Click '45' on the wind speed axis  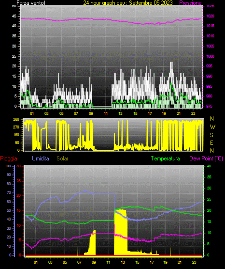tap(14, 16)
